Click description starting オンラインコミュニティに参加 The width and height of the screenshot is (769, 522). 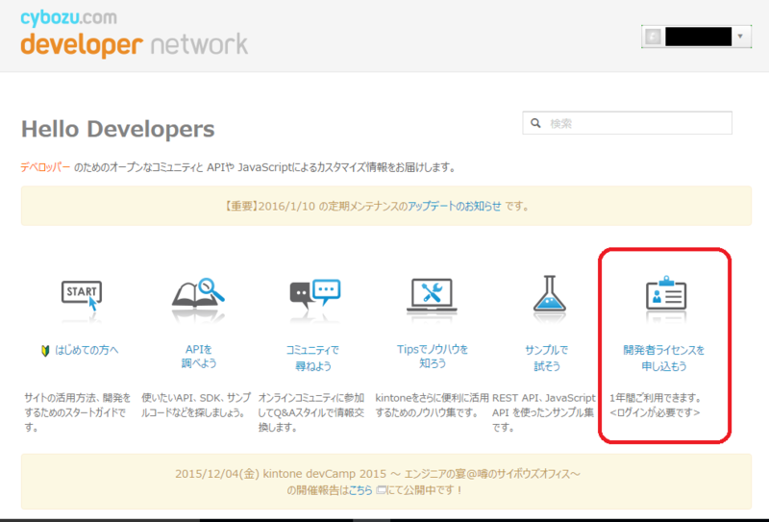(311, 412)
